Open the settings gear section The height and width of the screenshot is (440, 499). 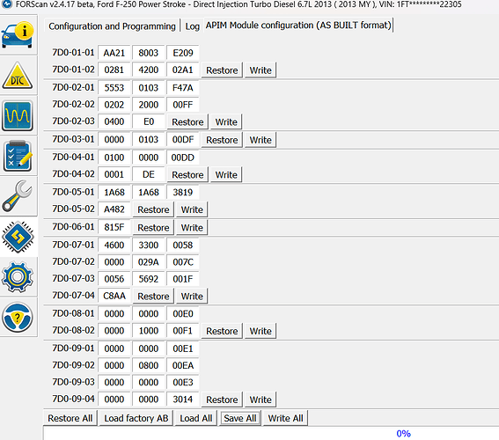coord(18,277)
